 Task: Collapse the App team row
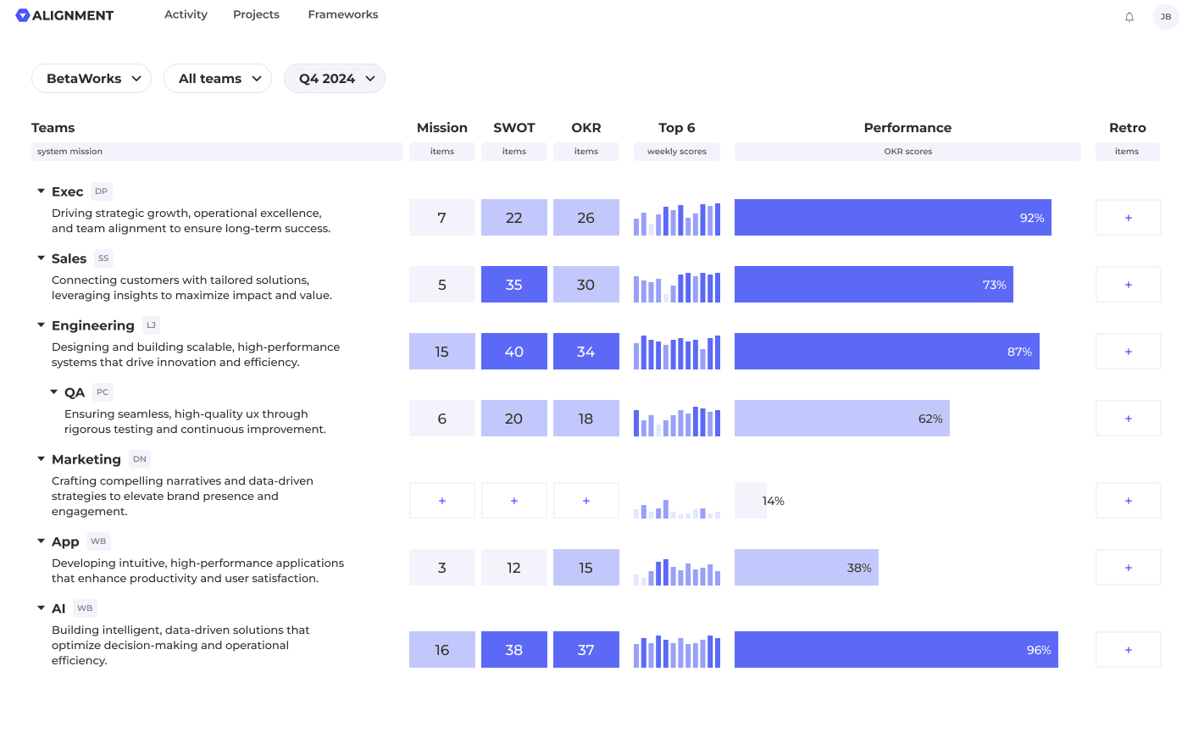coord(41,541)
